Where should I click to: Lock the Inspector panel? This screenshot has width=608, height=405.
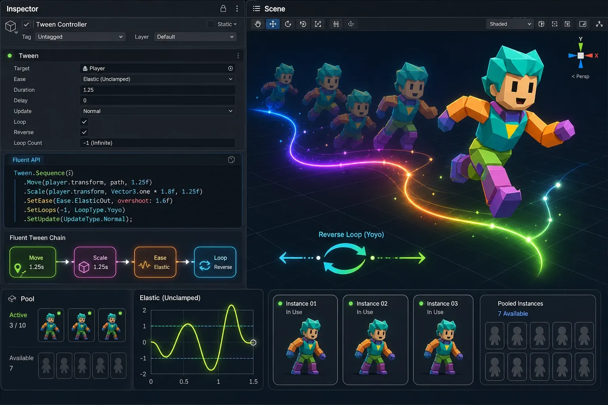(x=223, y=9)
